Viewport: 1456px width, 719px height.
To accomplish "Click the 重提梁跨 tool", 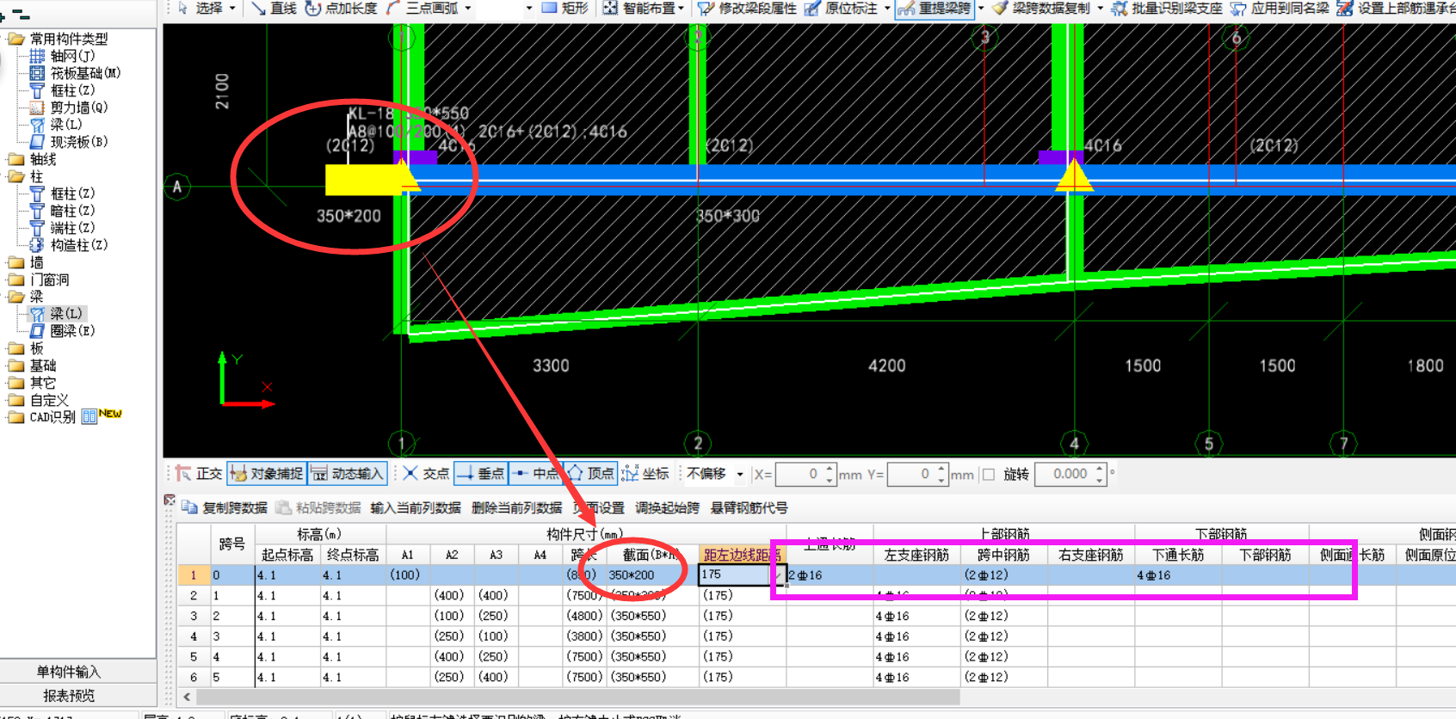I will (935, 9).
